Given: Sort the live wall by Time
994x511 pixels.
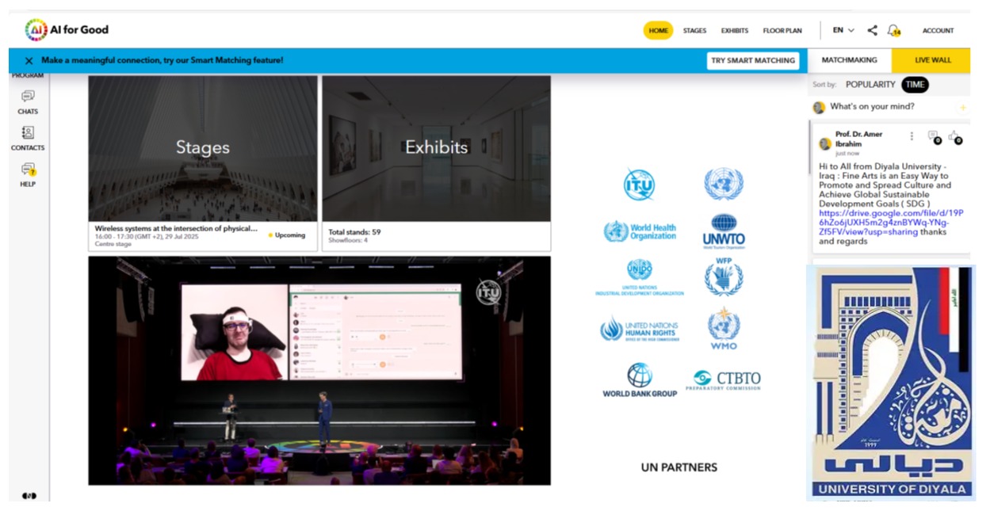Looking at the screenshot, I should 915,84.
